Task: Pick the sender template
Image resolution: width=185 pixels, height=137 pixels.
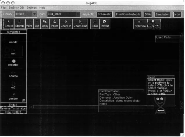Action: tap(13, 97)
